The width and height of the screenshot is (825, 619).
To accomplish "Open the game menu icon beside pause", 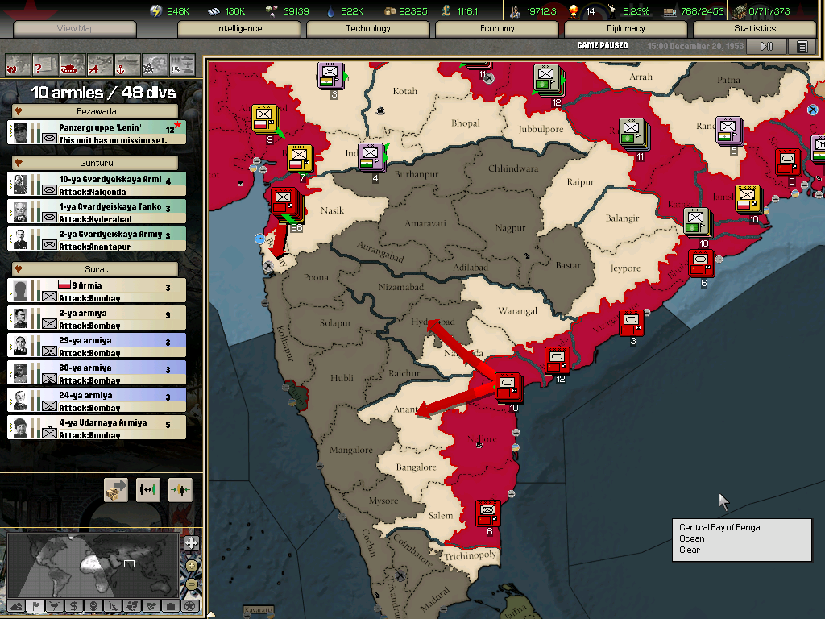I will pyautogui.click(x=802, y=47).
